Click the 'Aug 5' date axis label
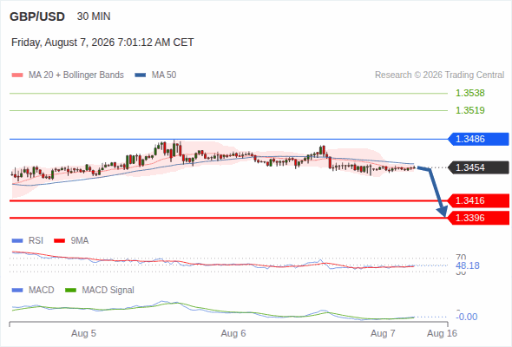 (x=83, y=333)
